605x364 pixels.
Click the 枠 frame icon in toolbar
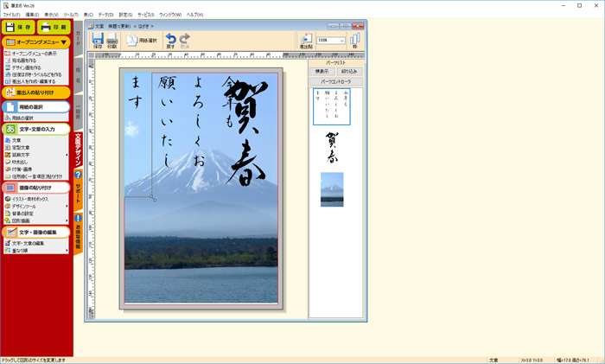point(354,42)
